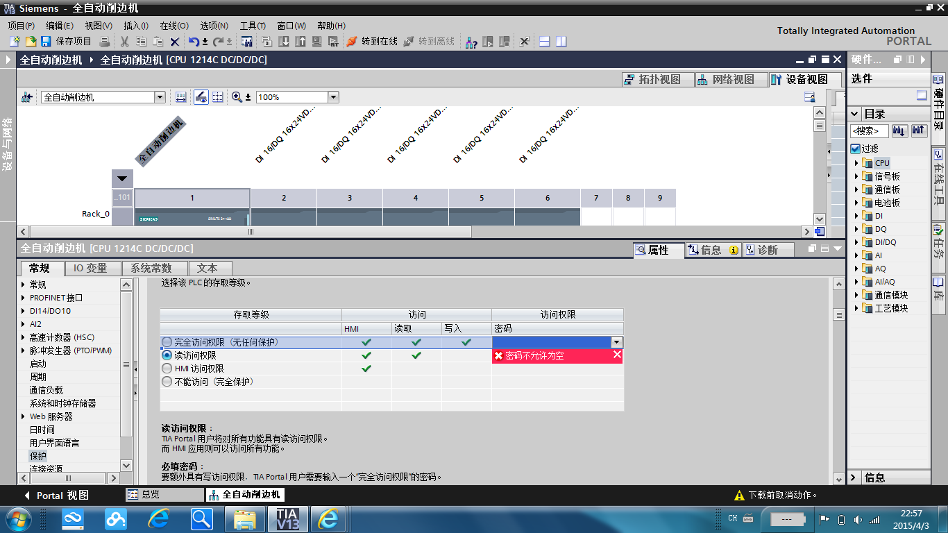Screen dimensions: 948x533
Task: Expand 脉冲发生器 (PTO/PWM) node
Action: (24, 350)
